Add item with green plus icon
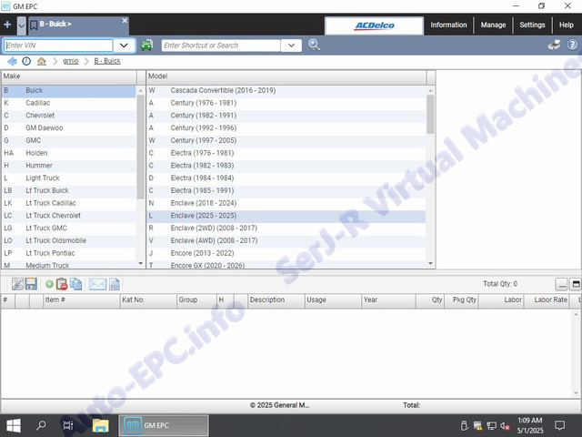The height and width of the screenshot is (437, 582). click(49, 285)
